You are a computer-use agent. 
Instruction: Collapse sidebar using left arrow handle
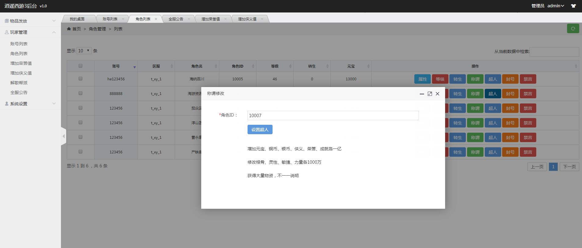point(63,136)
